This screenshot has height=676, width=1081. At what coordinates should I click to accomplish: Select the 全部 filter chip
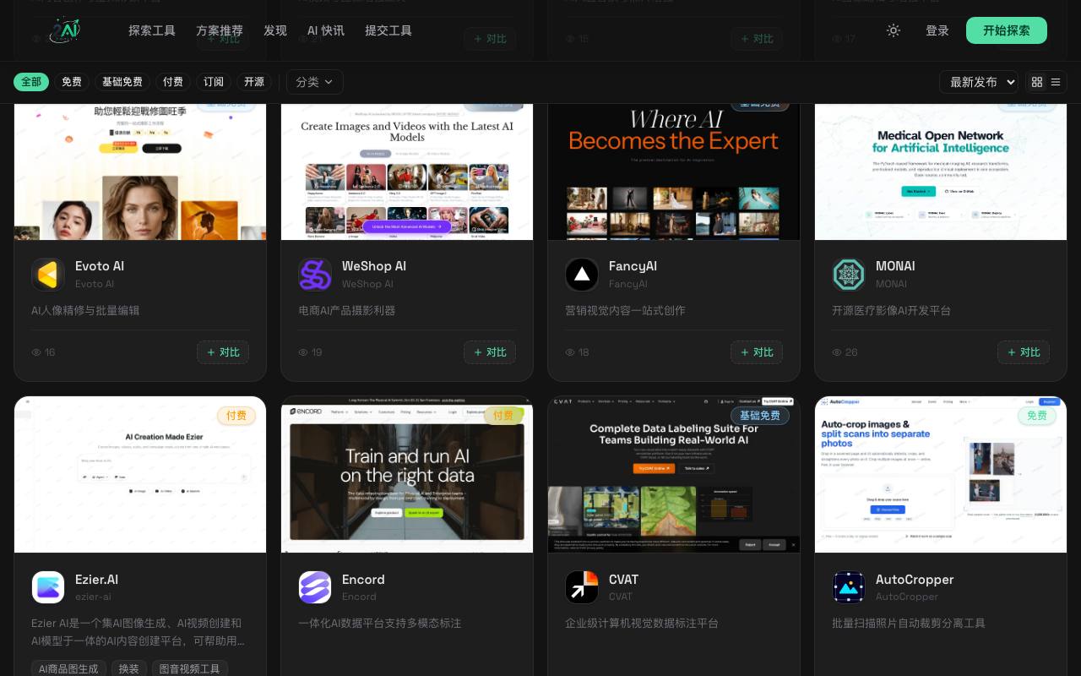(x=31, y=82)
